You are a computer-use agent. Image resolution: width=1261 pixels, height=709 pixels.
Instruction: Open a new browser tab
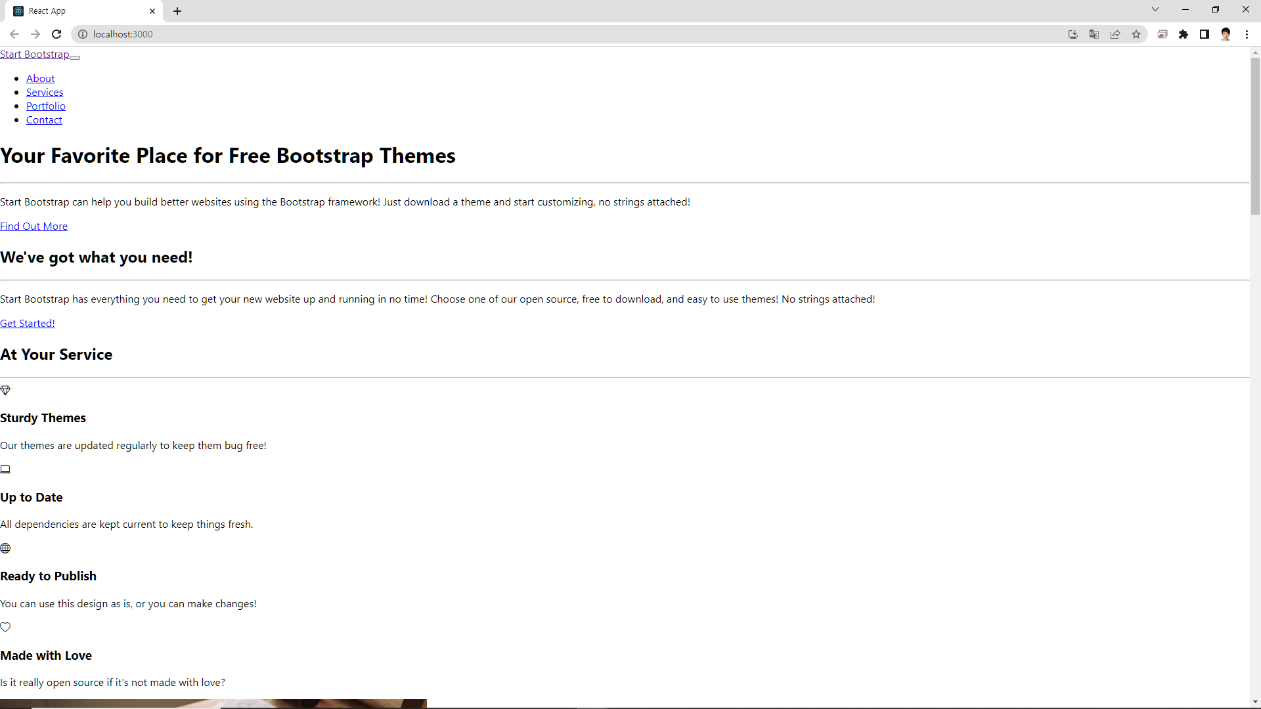pyautogui.click(x=177, y=11)
